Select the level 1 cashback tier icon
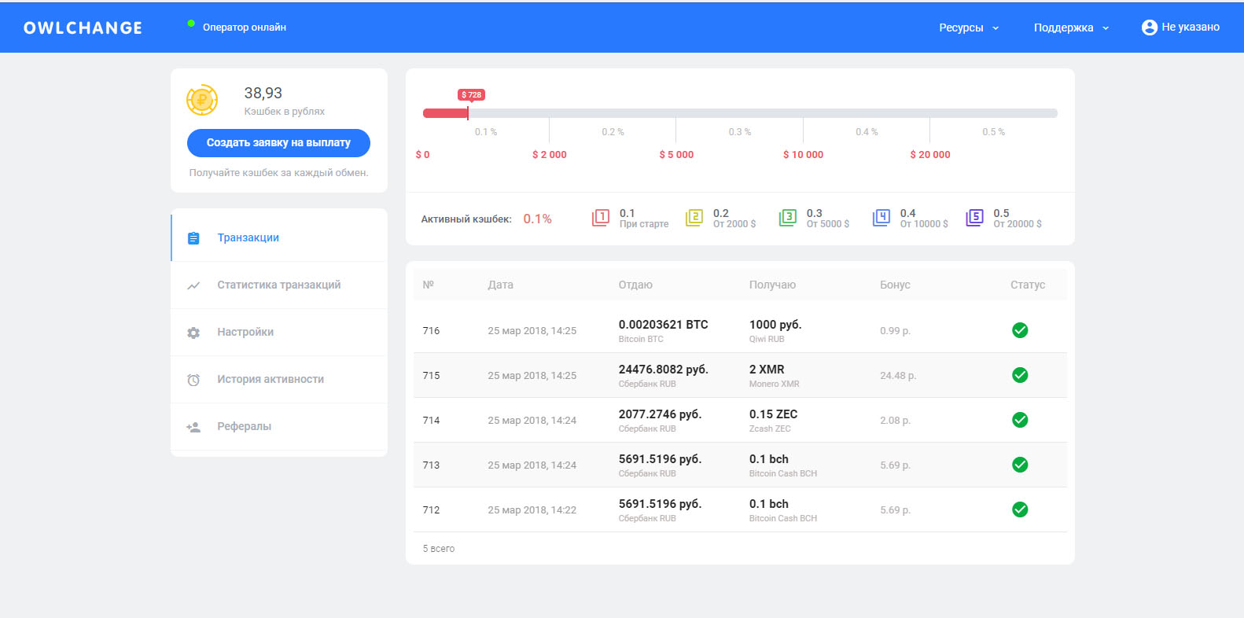This screenshot has height=618, width=1244. pyautogui.click(x=601, y=218)
